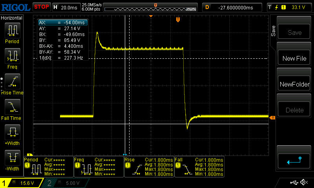Click the USB connection status icon
314x188 pixels.
tap(294, 183)
